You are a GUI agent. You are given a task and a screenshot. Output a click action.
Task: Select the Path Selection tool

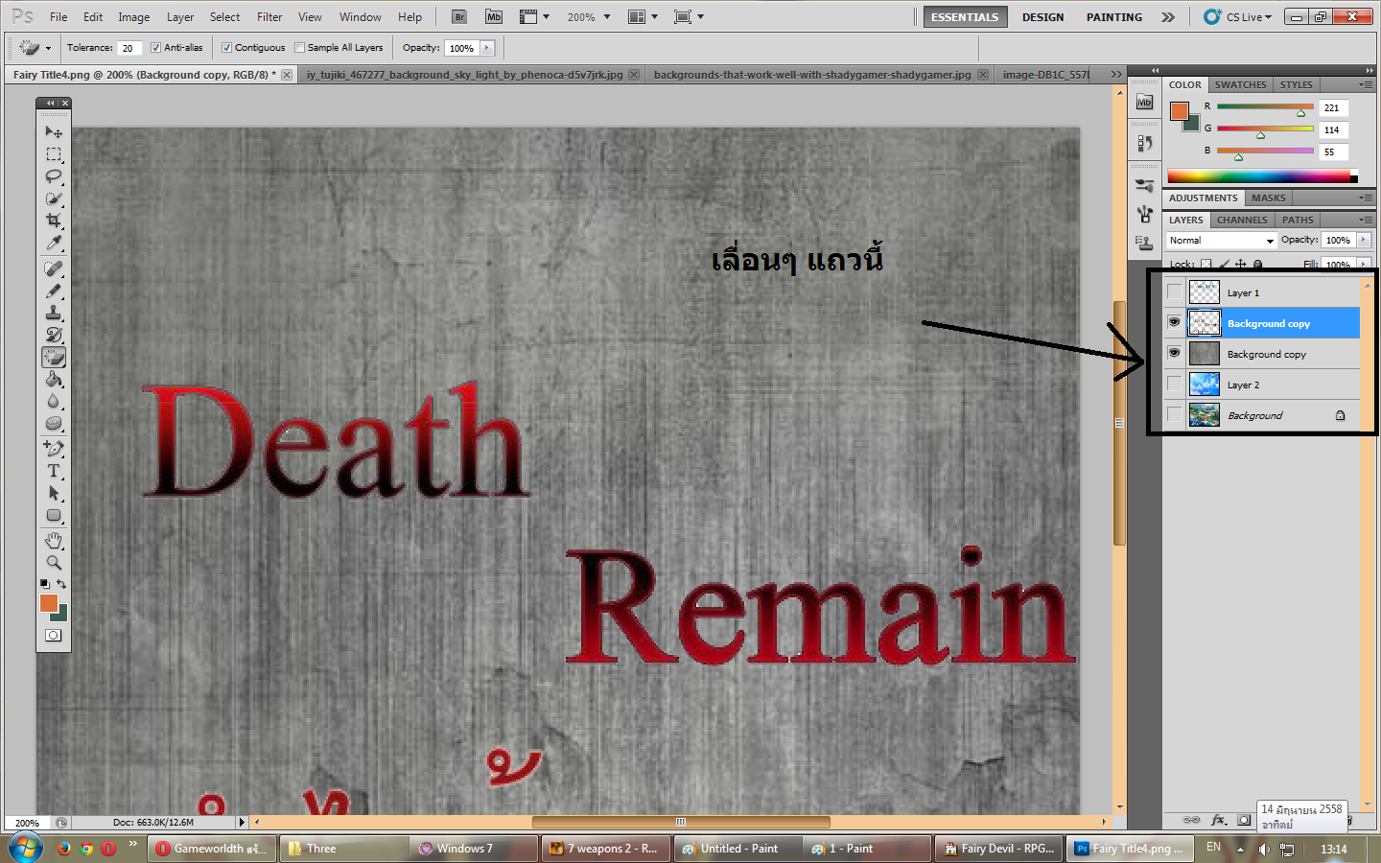54,493
